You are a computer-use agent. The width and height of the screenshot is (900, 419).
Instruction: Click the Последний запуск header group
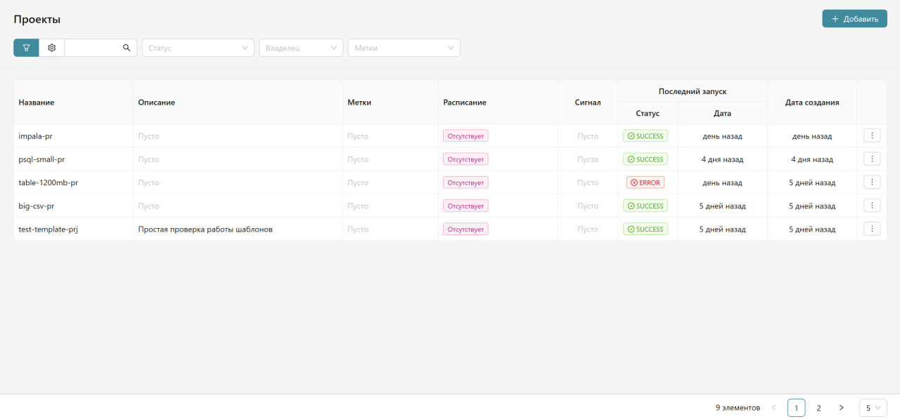[693, 91]
